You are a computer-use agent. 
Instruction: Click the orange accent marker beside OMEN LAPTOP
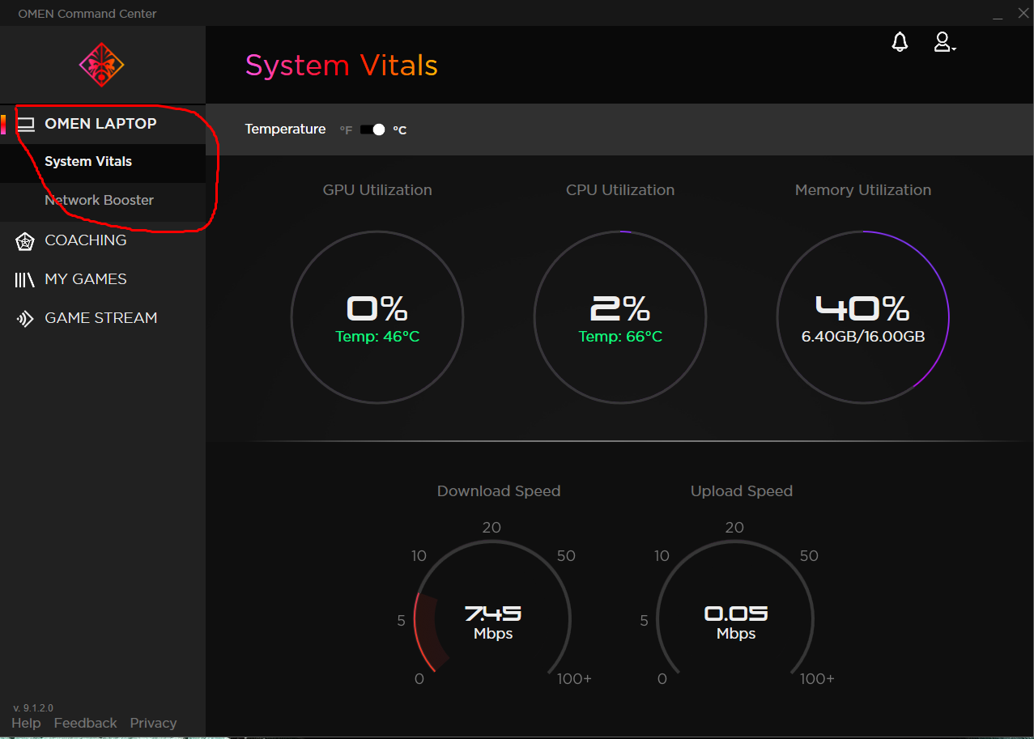2,123
